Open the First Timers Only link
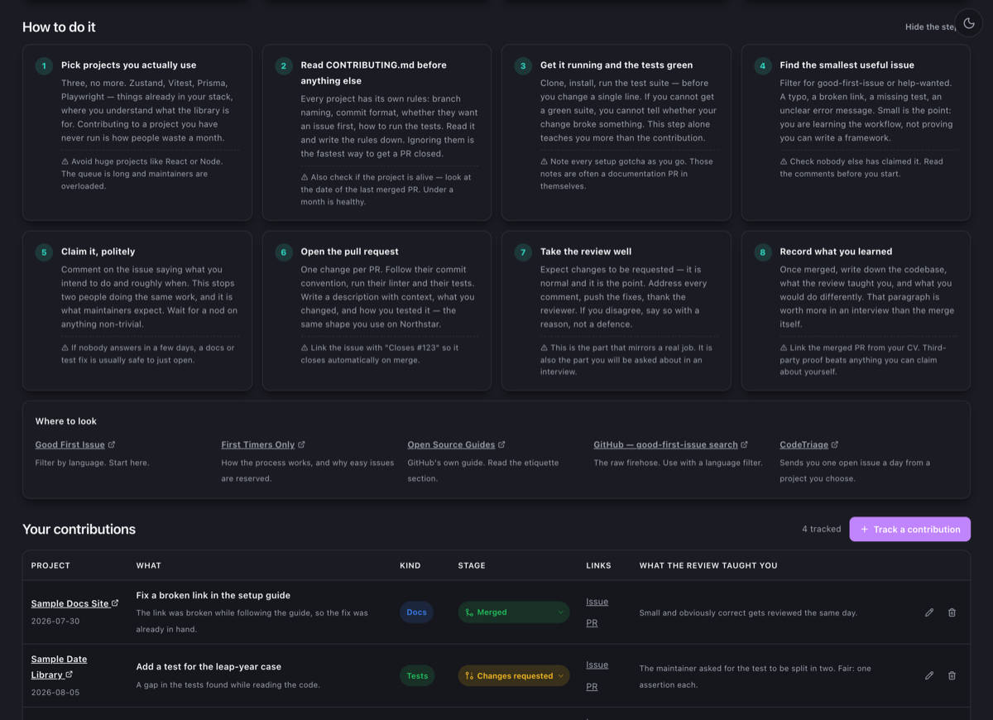The height and width of the screenshot is (720, 993). 257,444
